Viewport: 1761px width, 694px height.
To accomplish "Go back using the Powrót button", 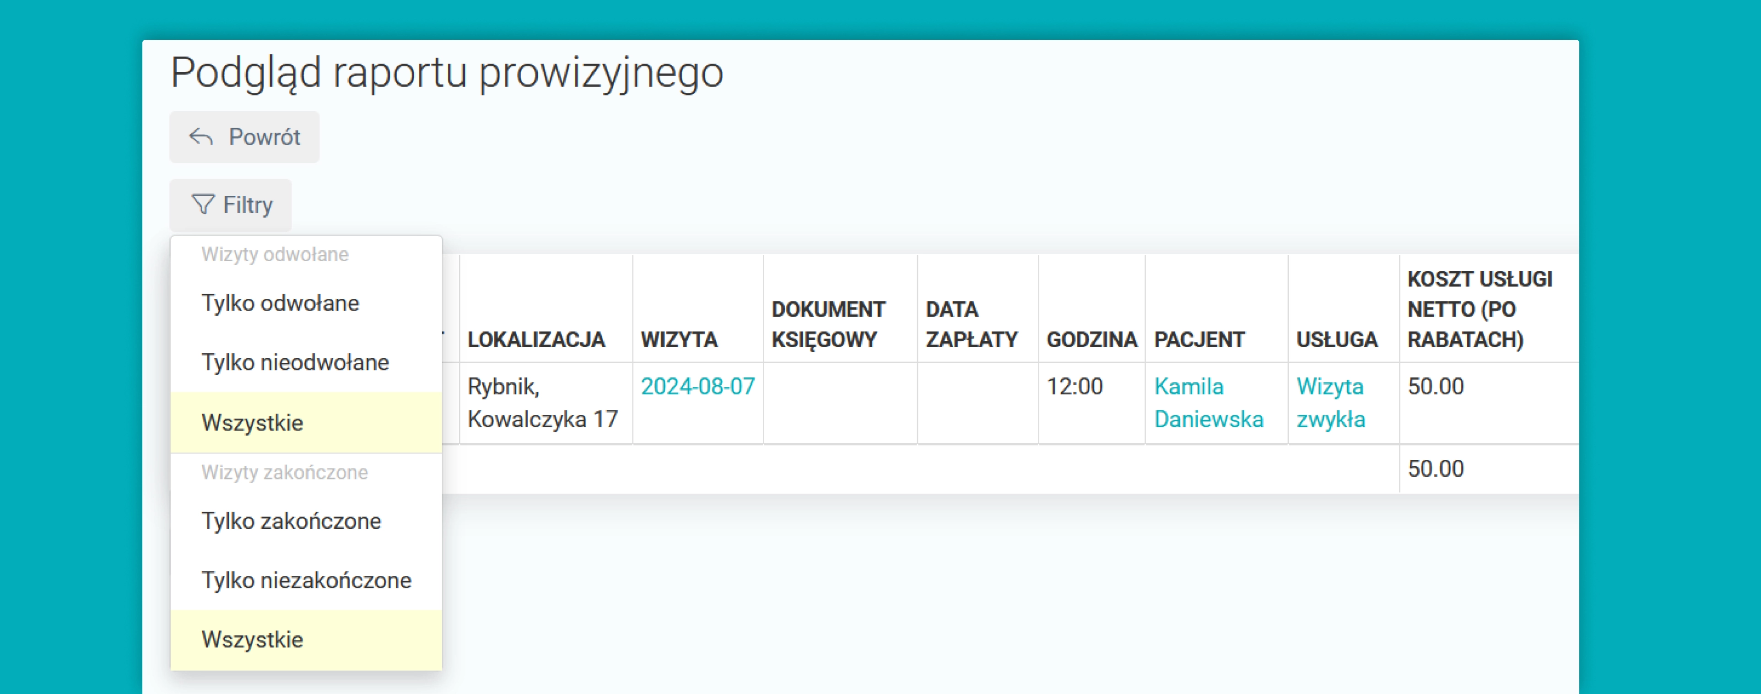I will pyautogui.click(x=244, y=137).
